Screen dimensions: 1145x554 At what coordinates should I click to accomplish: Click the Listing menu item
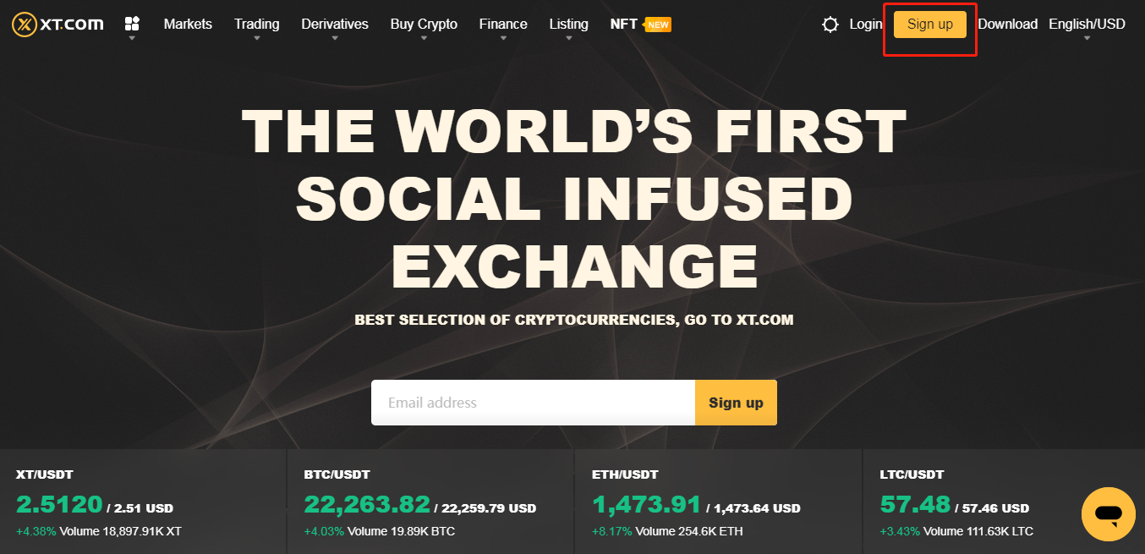(x=568, y=24)
